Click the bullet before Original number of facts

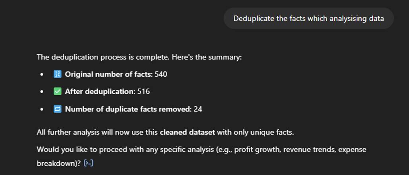[42, 75]
